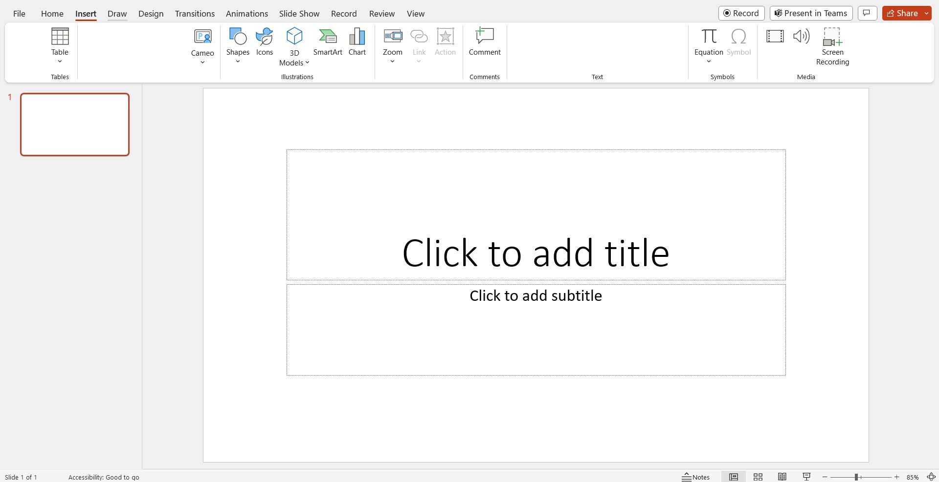Expand the Zoom dropdown arrow
This screenshot has height=482, width=939.
tap(392, 62)
